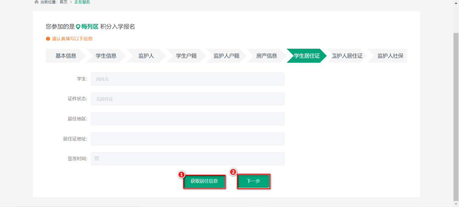
Task: Click the 居住地区 input box
Action: 187,119
